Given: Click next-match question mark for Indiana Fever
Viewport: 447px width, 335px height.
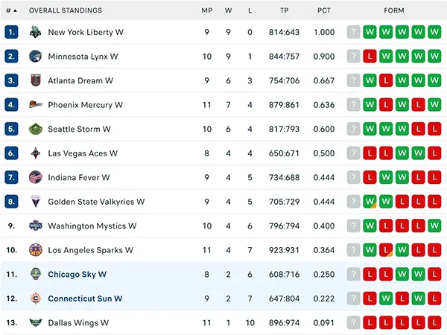Looking at the screenshot, I should coord(353,177).
